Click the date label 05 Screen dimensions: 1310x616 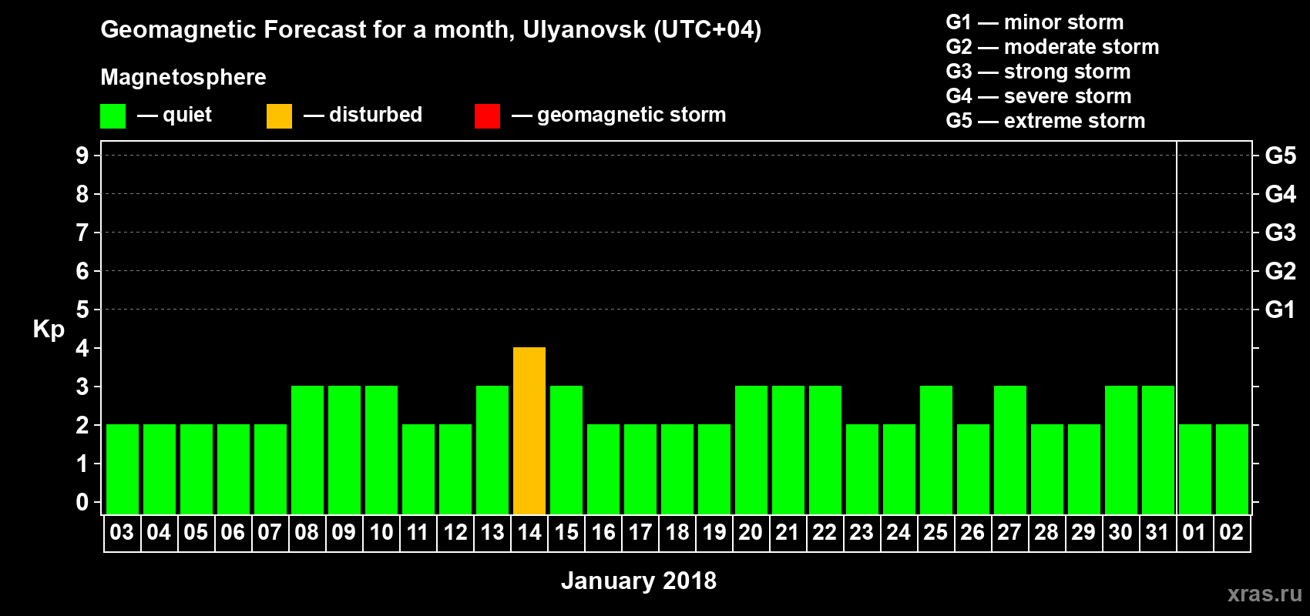196,532
